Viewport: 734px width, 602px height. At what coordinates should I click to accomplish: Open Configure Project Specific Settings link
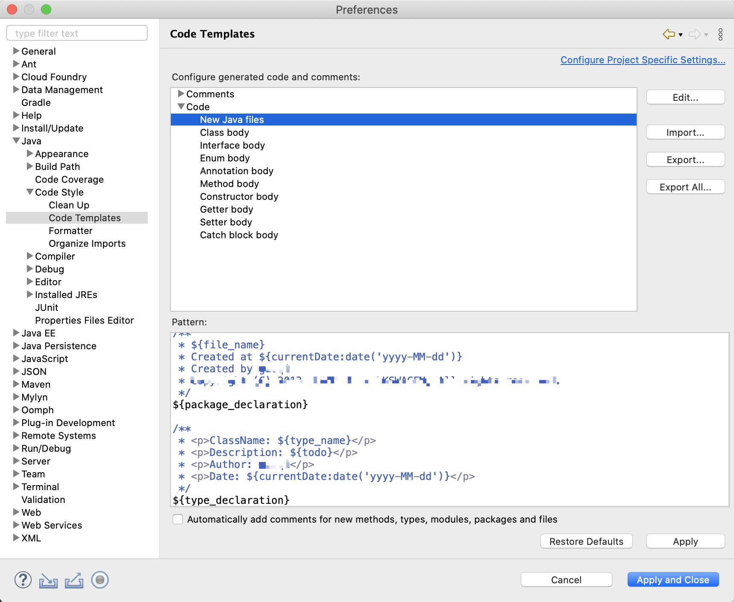coord(643,60)
